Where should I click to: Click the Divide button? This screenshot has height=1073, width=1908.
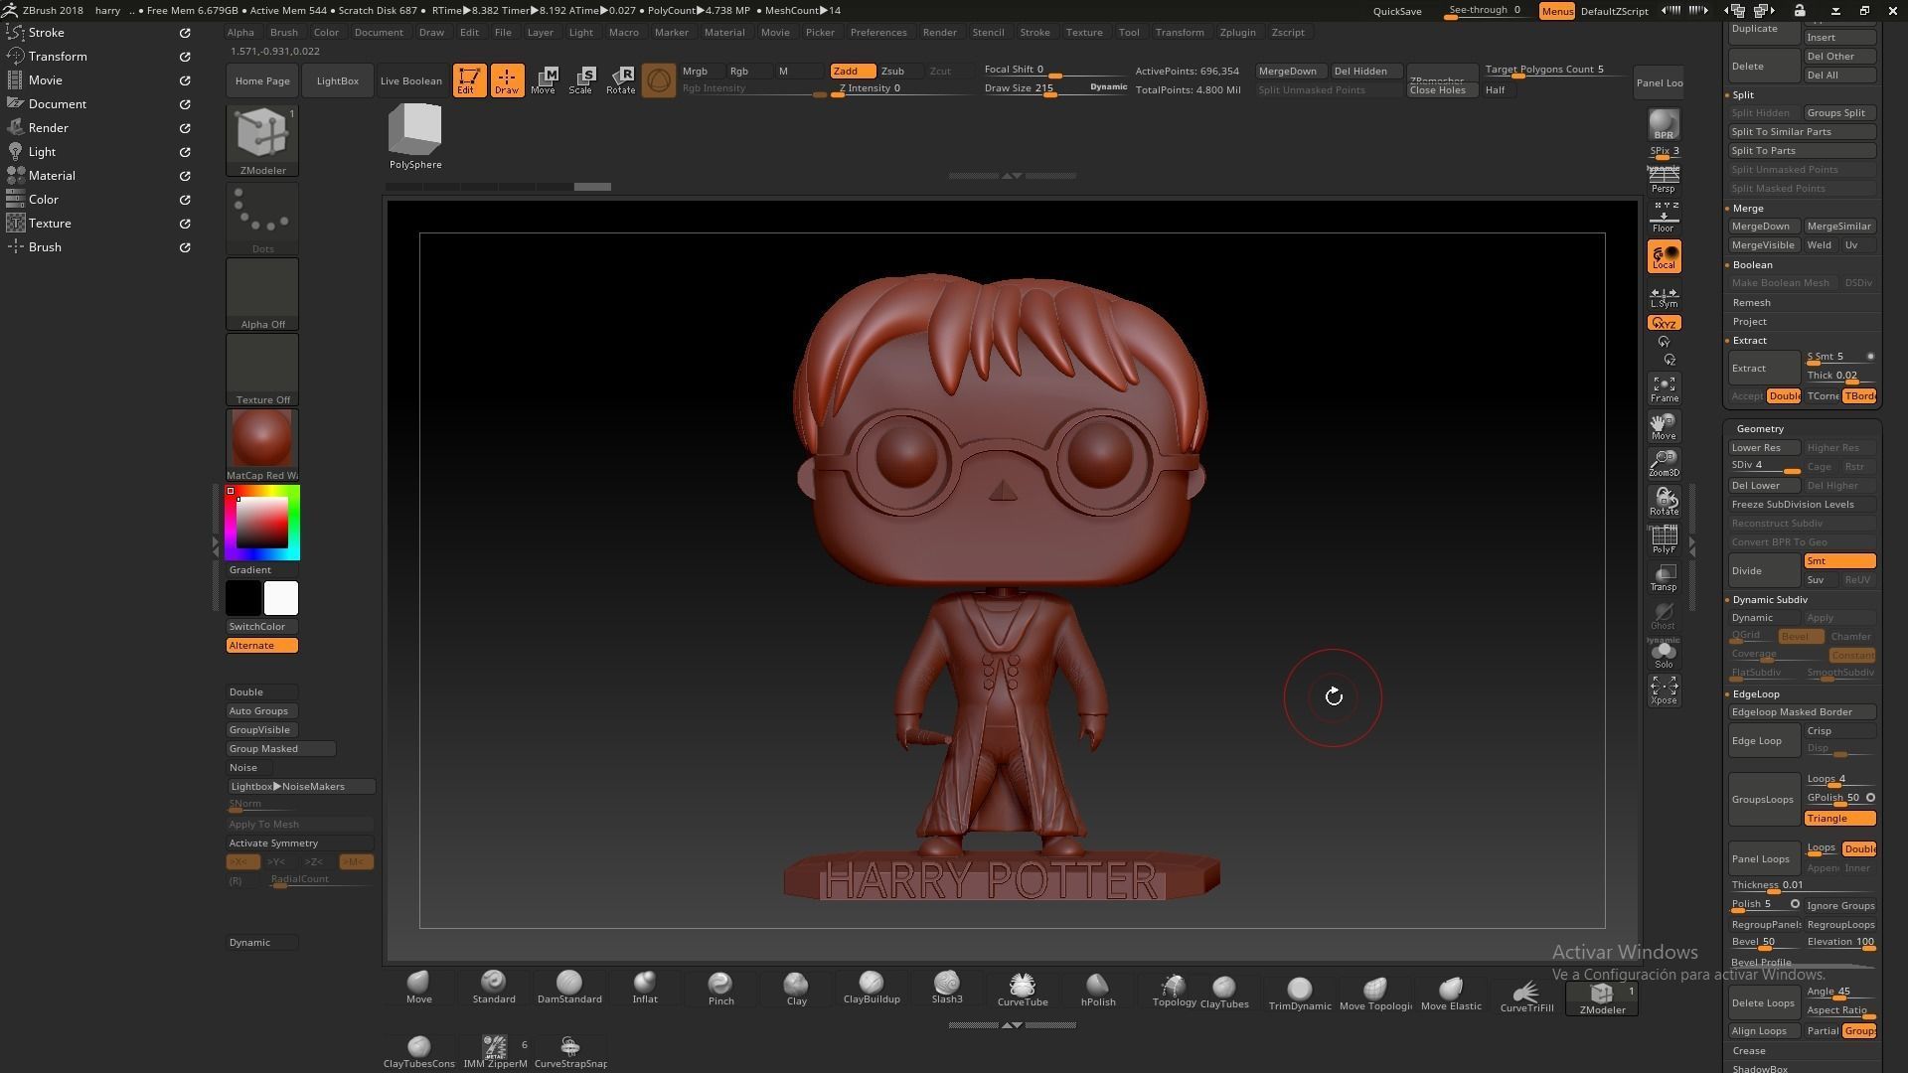click(x=1763, y=571)
